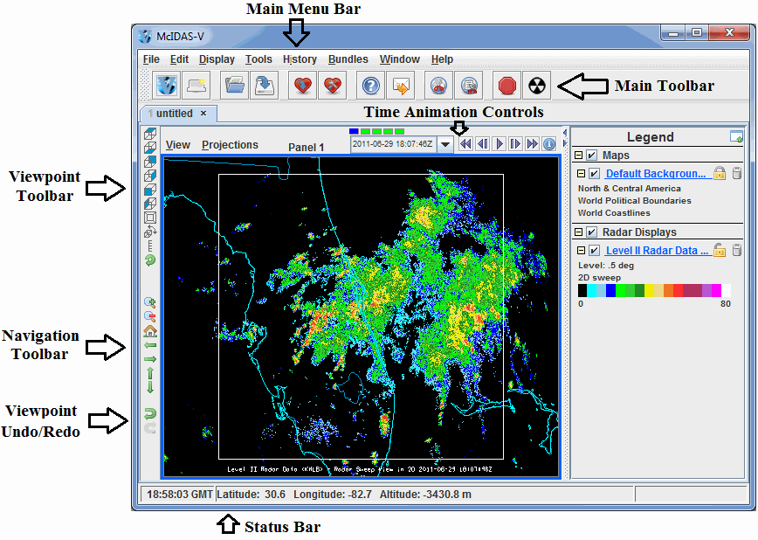Click the new display window icon
758x540 pixels.
pos(196,86)
